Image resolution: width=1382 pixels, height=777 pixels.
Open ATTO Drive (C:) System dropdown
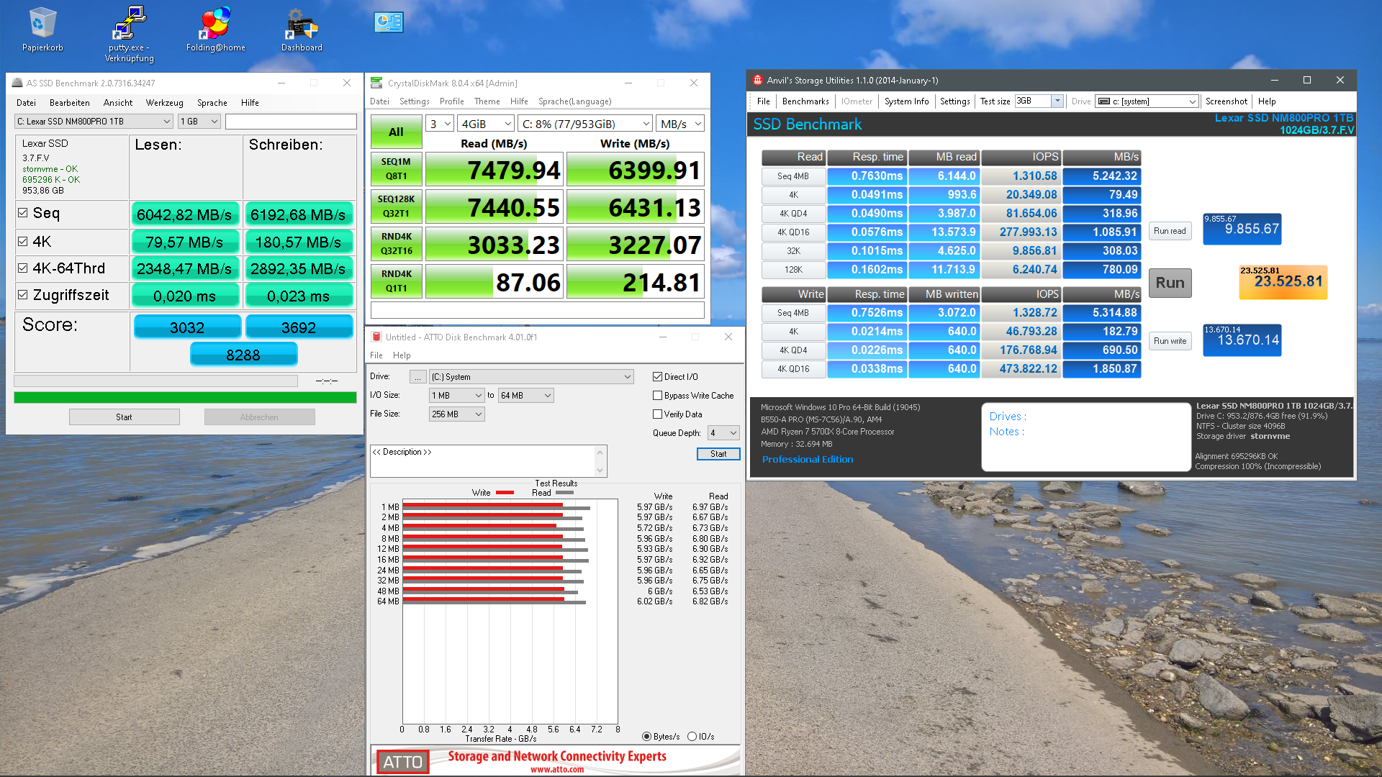tap(532, 377)
